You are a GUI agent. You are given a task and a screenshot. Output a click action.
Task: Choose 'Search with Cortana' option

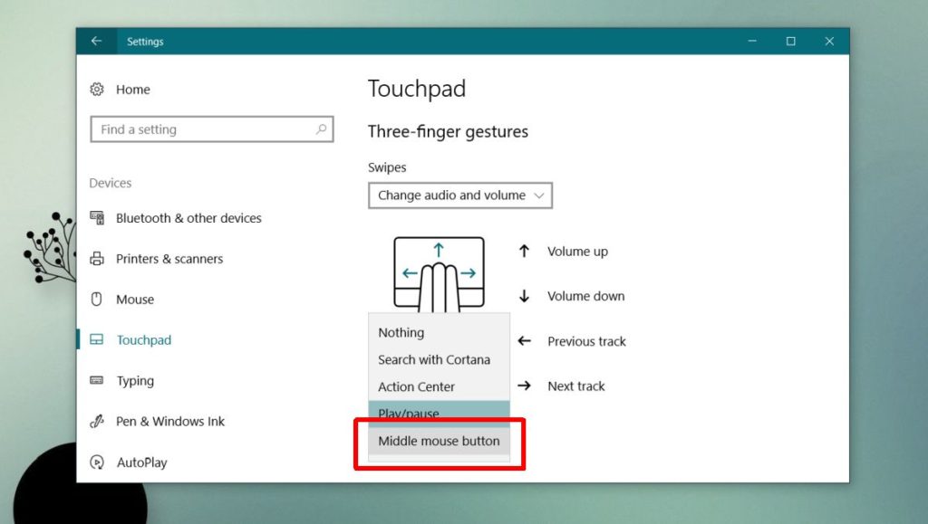434,359
